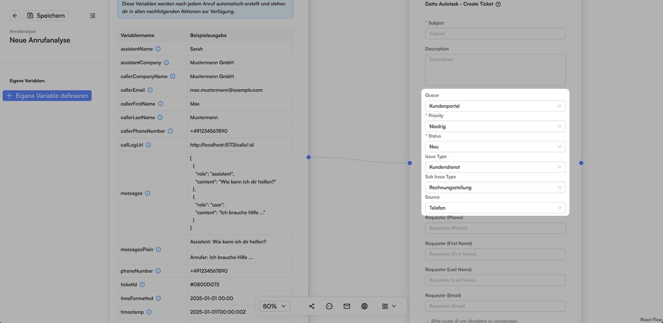Toggle the sidebar collapse list icon
663x323 pixels.
(x=93, y=16)
